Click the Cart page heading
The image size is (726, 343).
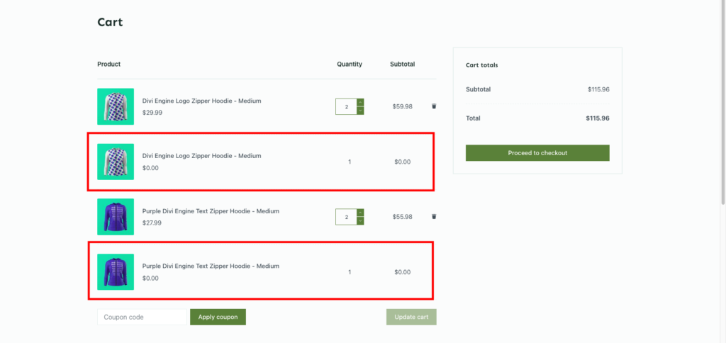coord(110,22)
